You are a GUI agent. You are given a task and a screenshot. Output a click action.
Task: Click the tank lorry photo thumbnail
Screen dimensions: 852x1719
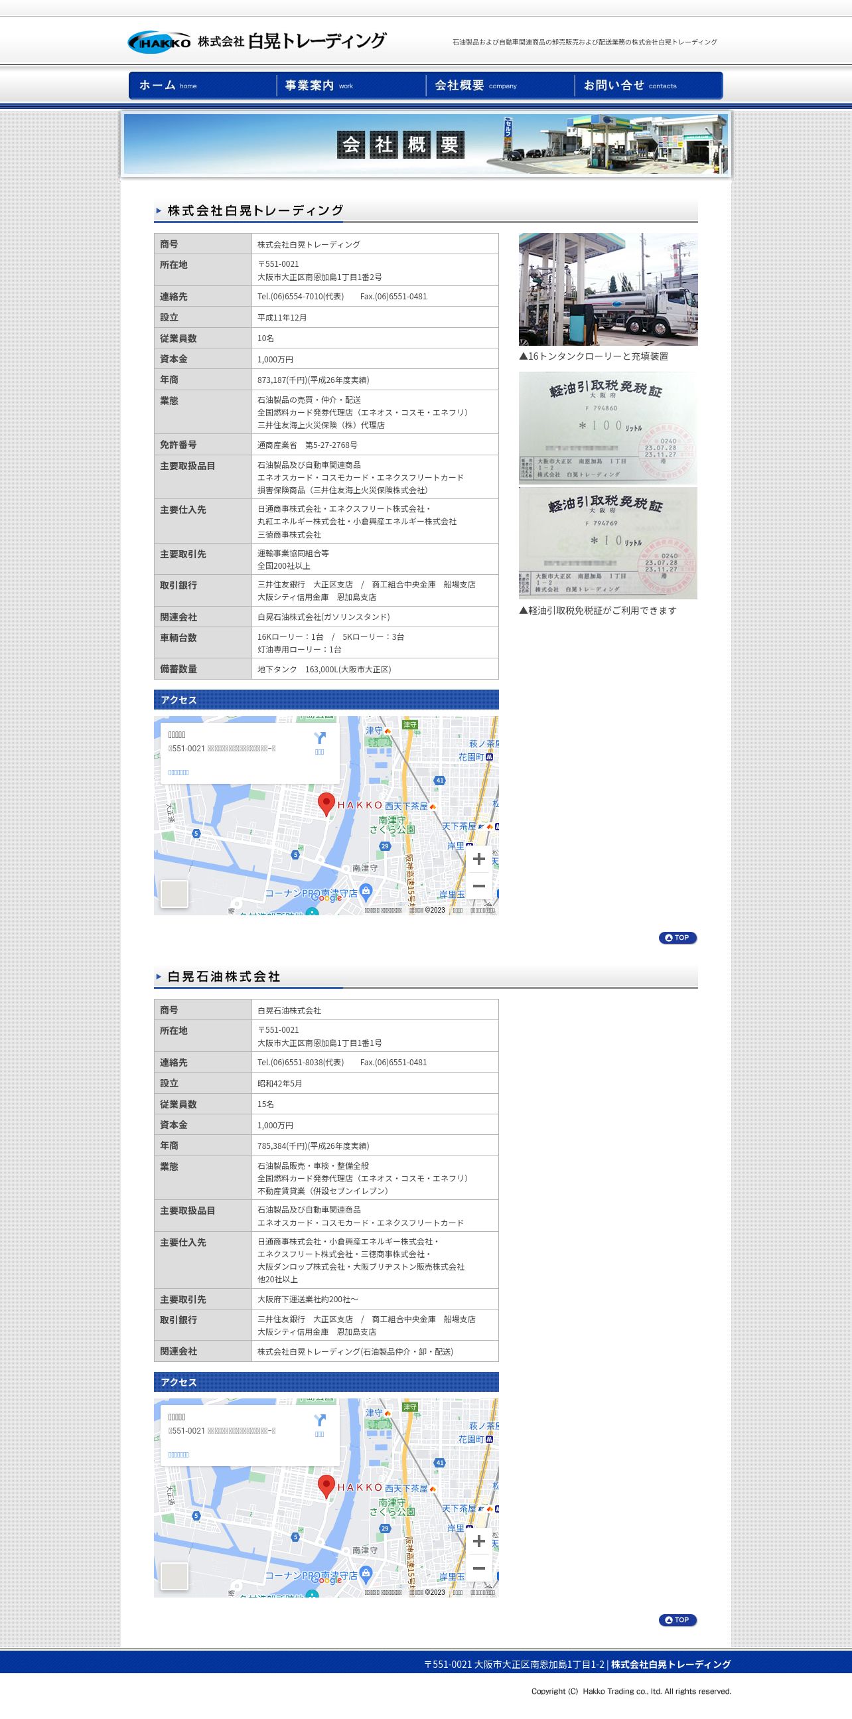pos(608,289)
